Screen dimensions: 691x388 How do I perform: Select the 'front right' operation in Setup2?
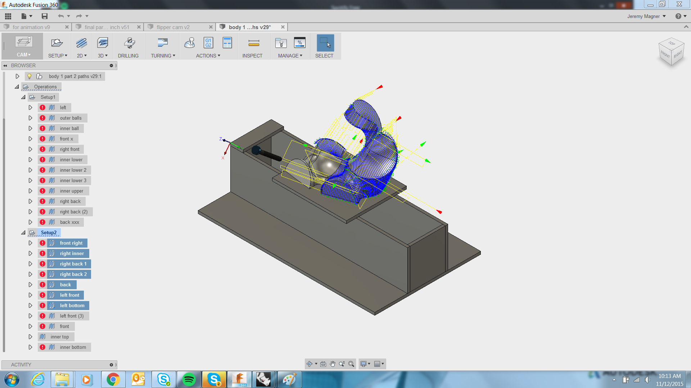[71, 243]
